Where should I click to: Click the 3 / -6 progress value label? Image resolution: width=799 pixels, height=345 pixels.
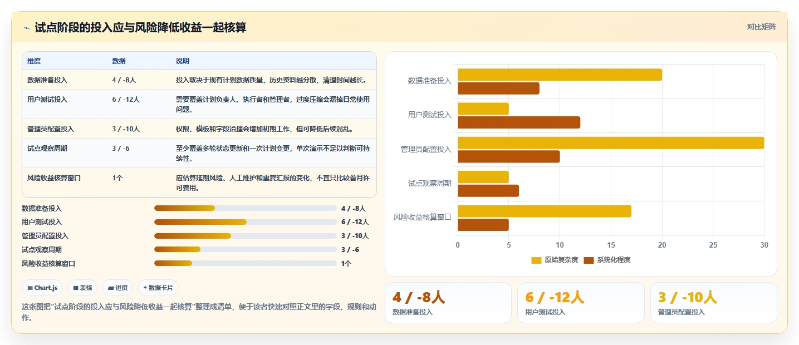(x=350, y=249)
